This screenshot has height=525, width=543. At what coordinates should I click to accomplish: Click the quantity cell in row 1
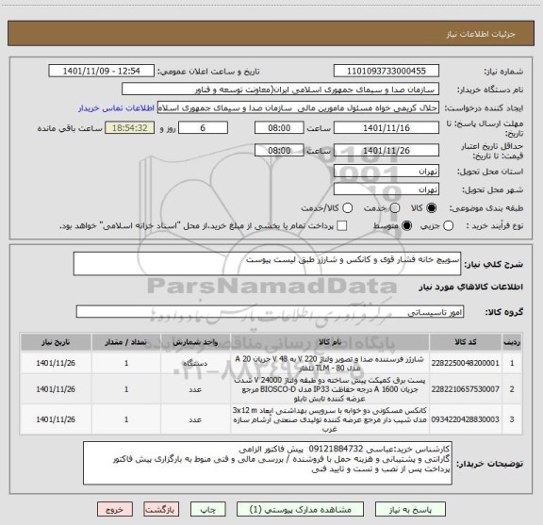coord(126,363)
